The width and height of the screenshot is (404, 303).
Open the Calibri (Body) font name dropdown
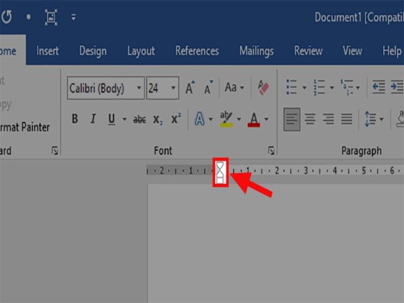point(139,88)
